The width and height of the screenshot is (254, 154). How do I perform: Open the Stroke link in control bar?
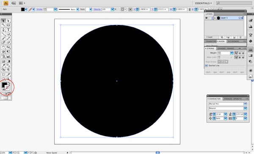click(39, 9)
